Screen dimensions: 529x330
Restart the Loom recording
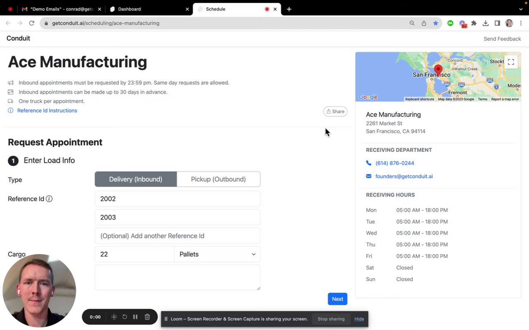pos(124,317)
